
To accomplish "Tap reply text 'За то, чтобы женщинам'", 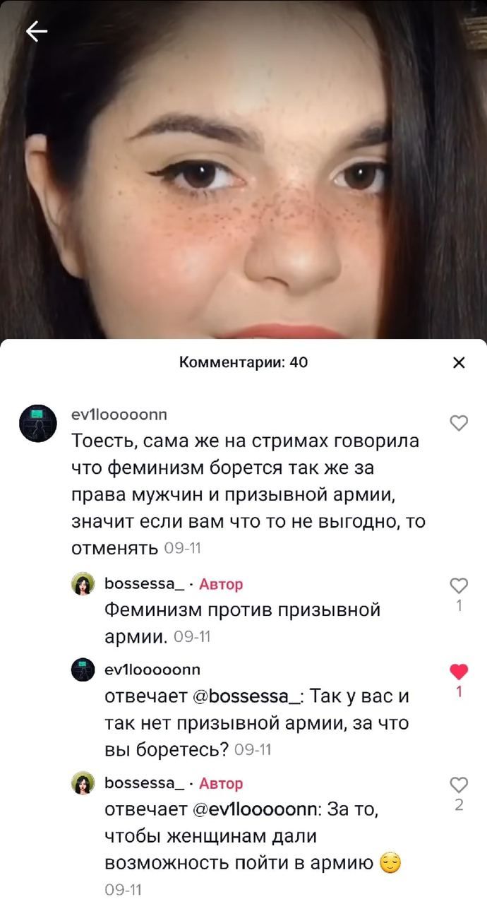I will click(248, 838).
